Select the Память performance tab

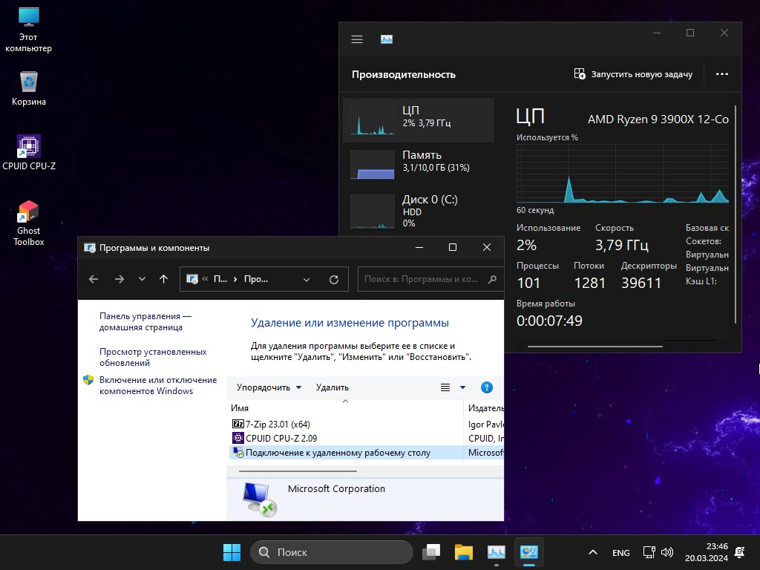click(x=418, y=162)
